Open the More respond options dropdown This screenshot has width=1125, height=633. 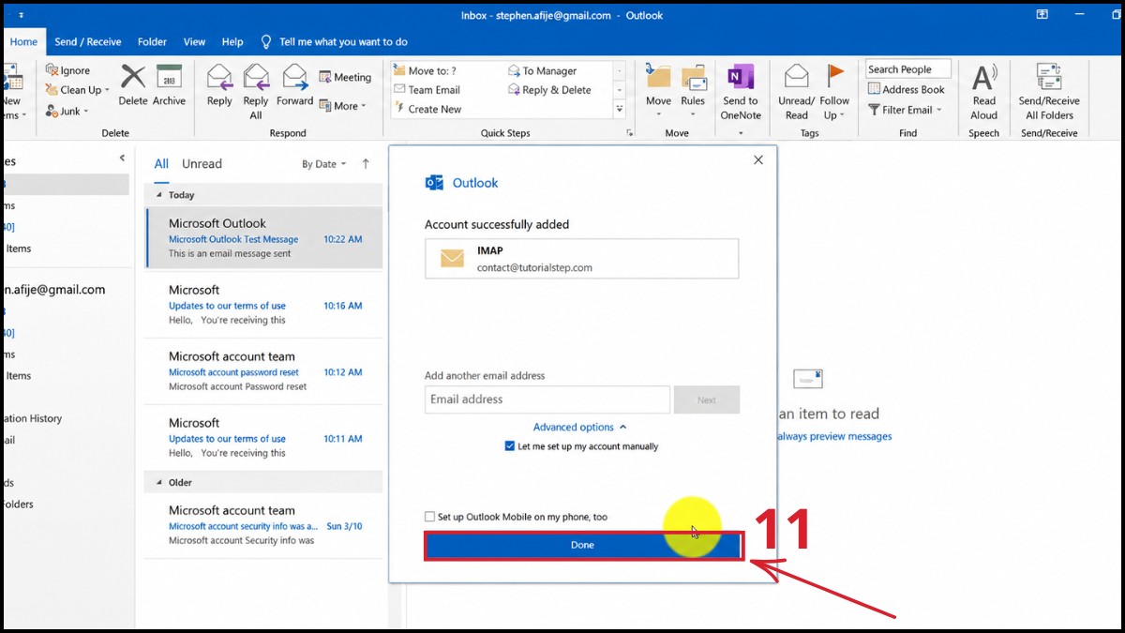point(343,106)
